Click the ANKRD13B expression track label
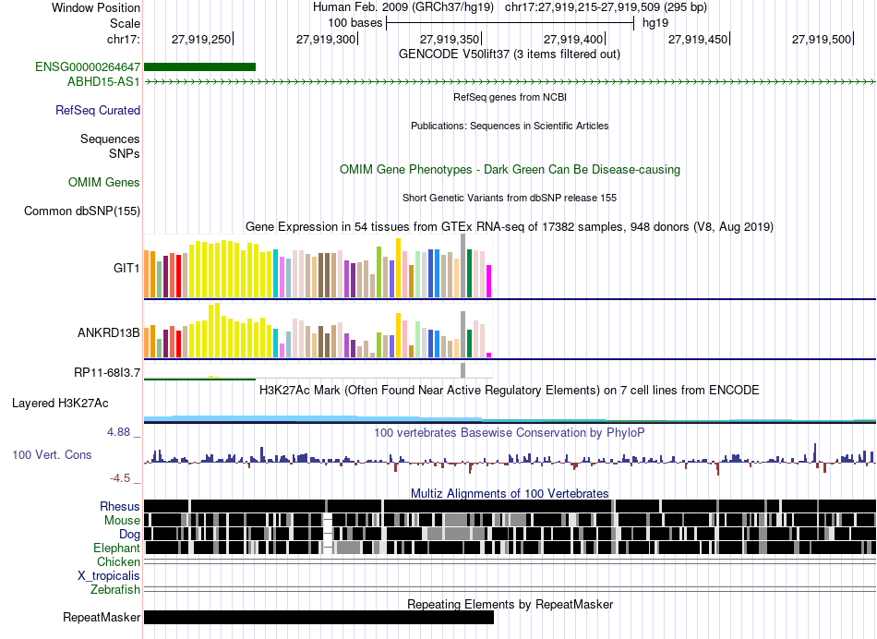This screenshot has height=639, width=877. tap(109, 333)
